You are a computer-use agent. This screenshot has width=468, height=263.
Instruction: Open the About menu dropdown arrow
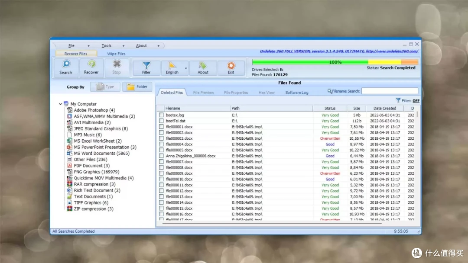tap(159, 46)
